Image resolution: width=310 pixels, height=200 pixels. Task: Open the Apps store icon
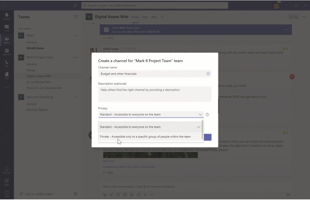click(7, 182)
